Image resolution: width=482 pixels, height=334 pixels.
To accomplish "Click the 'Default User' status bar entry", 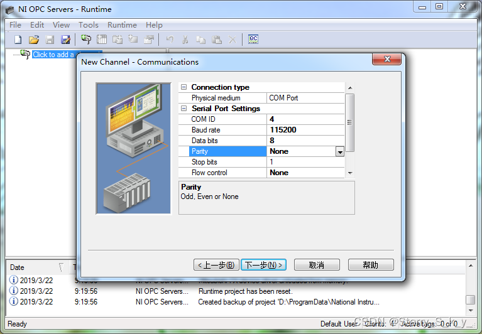I will coord(339,324).
